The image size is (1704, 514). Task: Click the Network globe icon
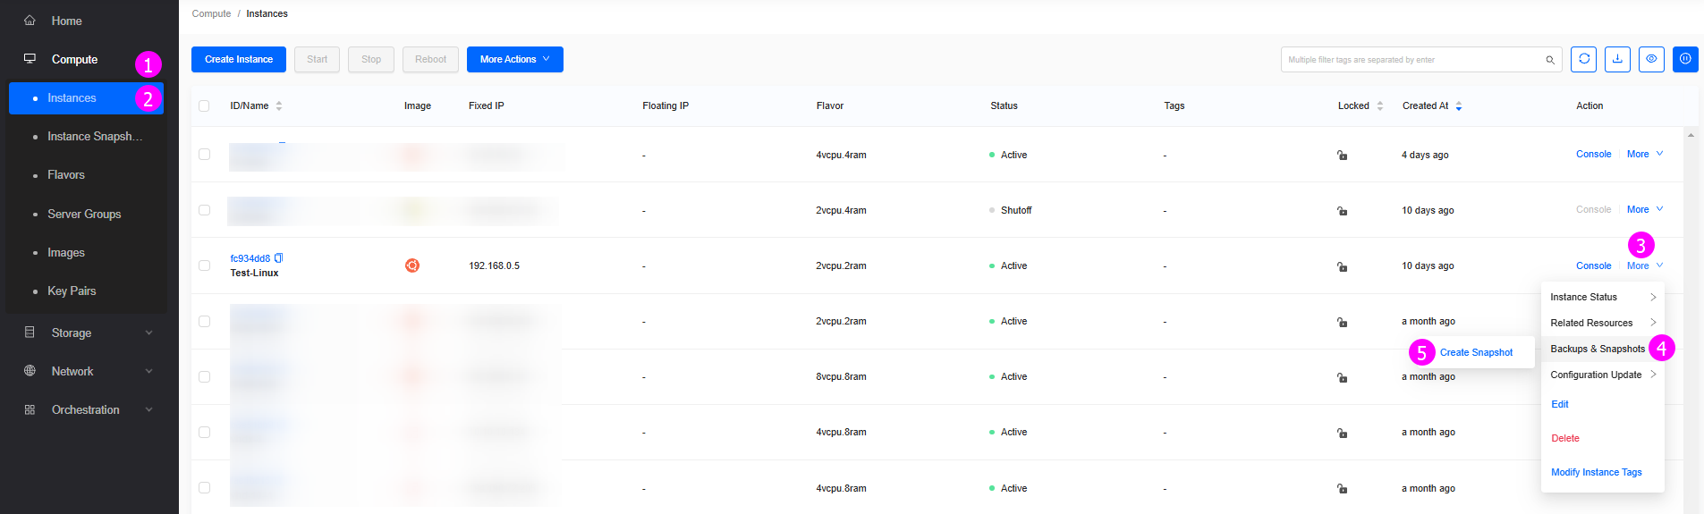point(30,370)
